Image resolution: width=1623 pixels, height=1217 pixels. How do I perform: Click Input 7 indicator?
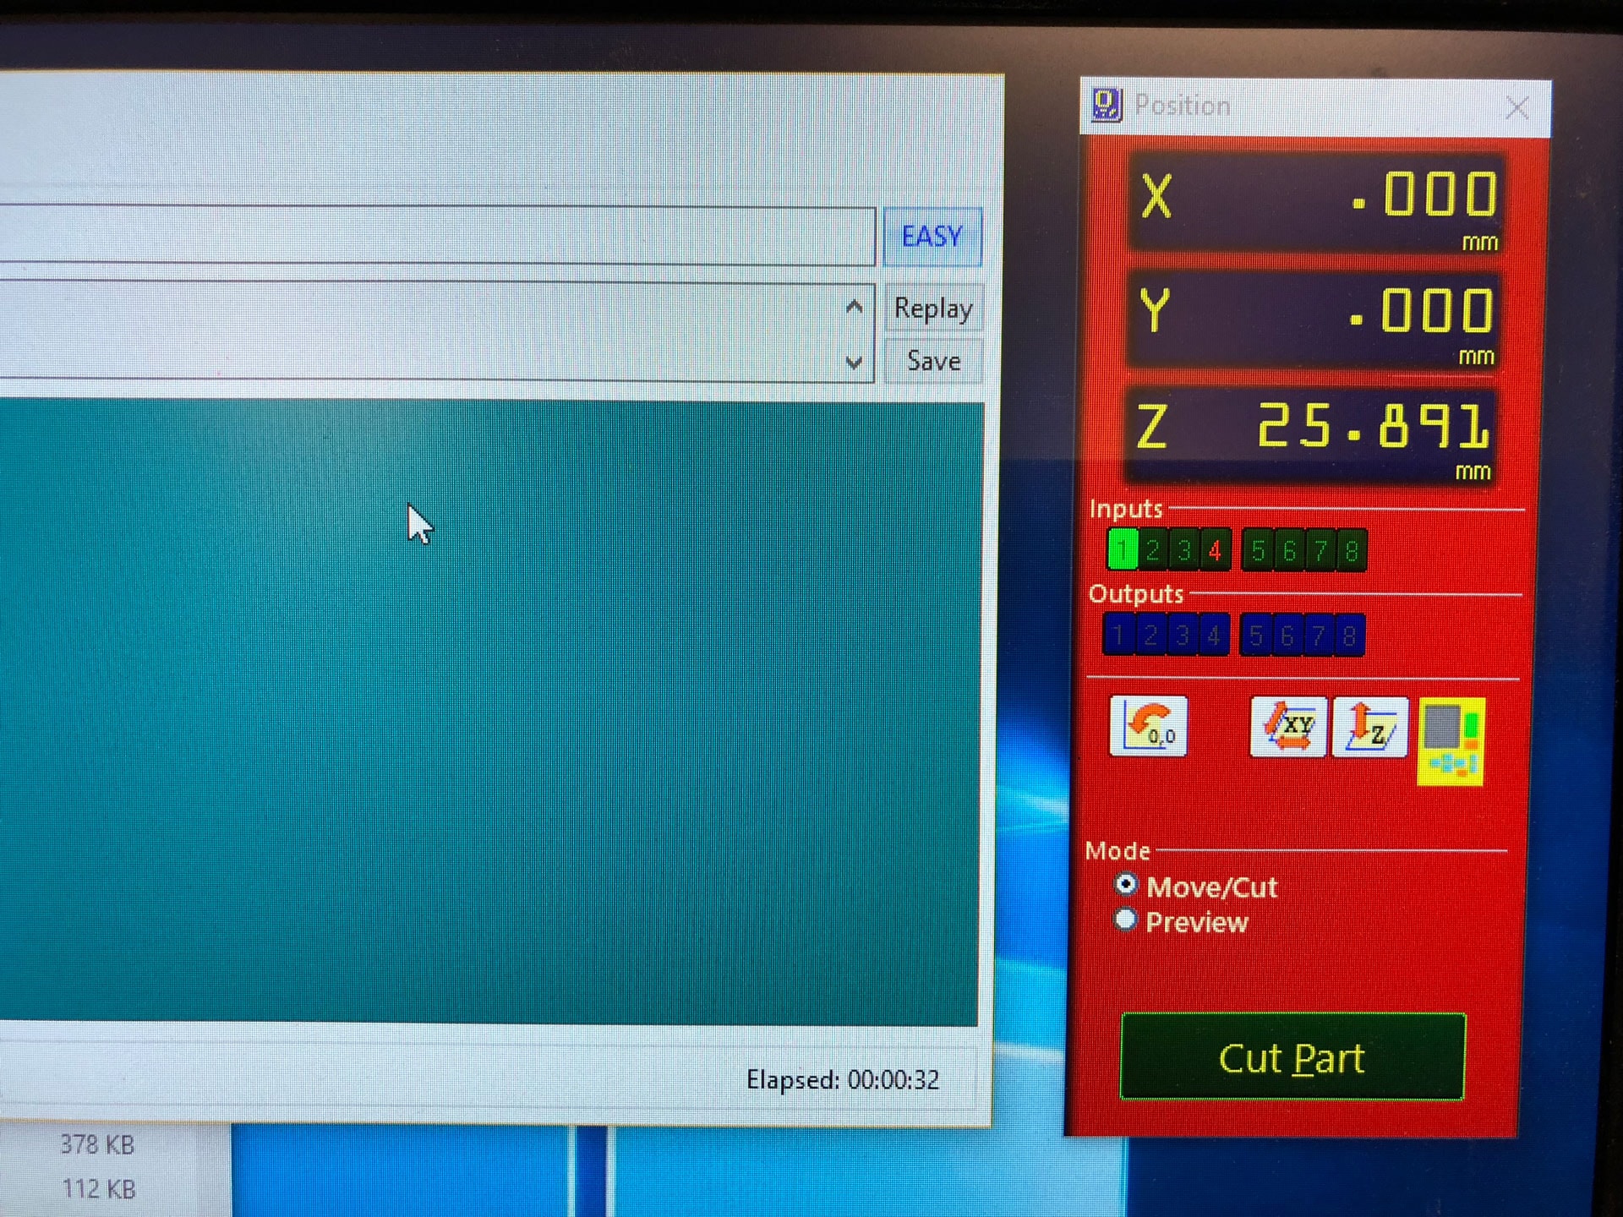coord(1320,551)
